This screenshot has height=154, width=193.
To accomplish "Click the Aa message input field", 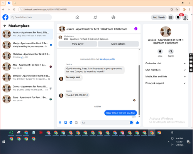I will pyautogui.click(x=105, y=122).
